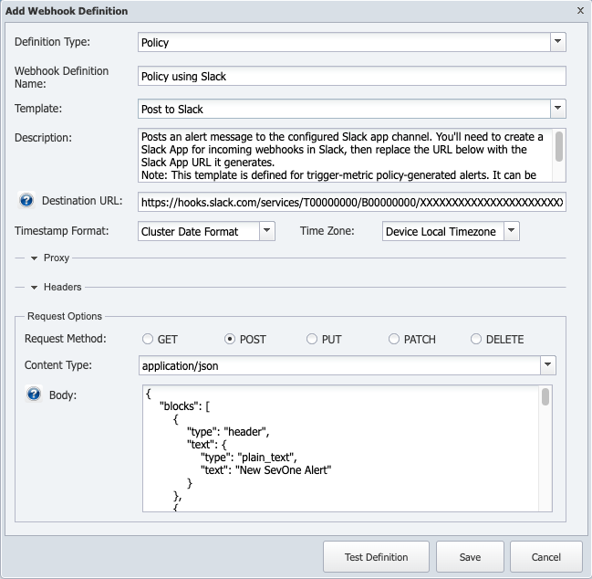Click the Post to Slack template field
Viewport: 592px width, 579px height.
[344, 109]
